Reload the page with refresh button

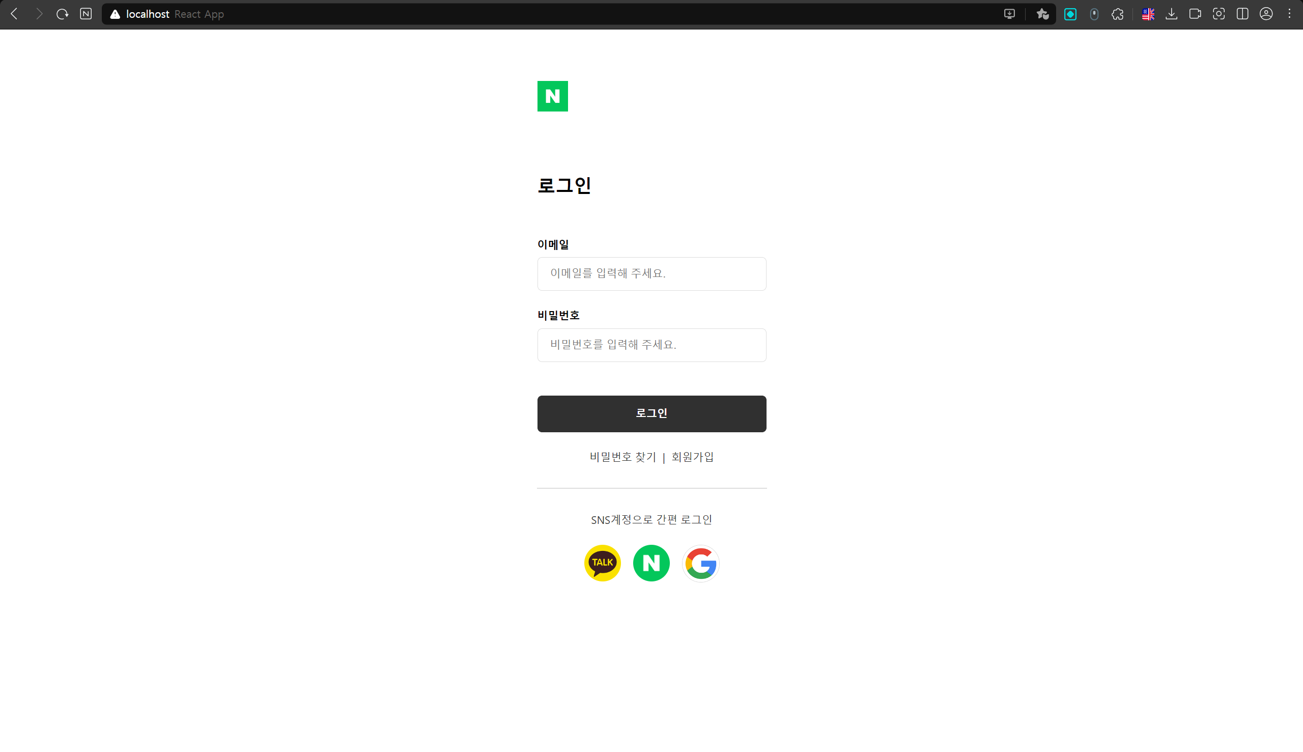click(x=63, y=14)
